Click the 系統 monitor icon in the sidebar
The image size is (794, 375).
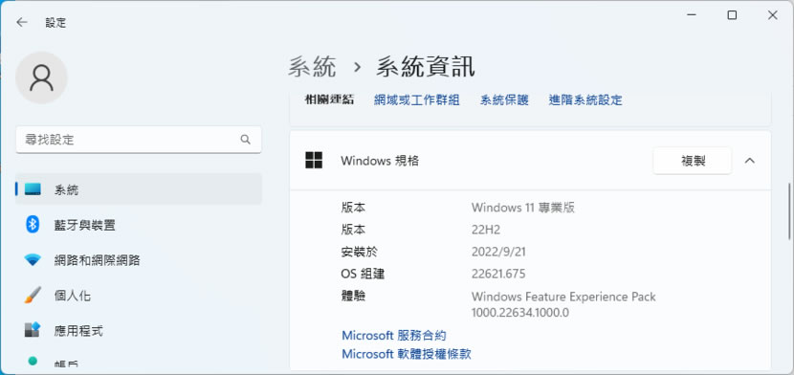[x=33, y=189]
